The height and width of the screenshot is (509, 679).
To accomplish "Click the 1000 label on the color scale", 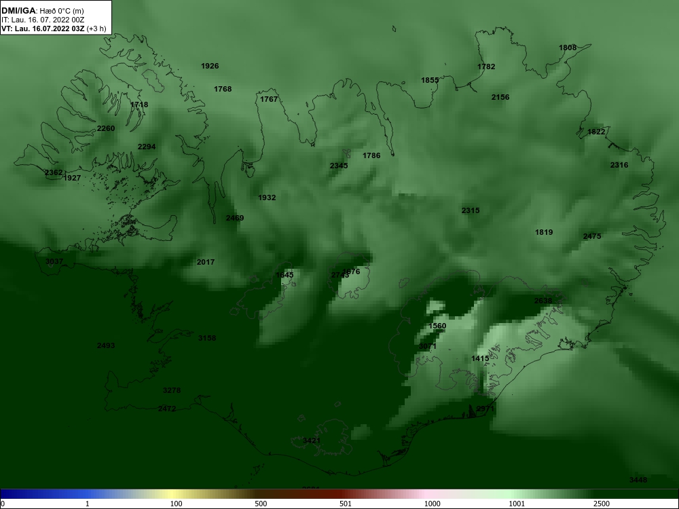I will coord(432,504).
